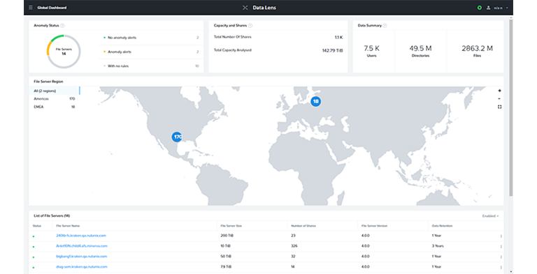The height and width of the screenshot is (274, 537).
Task: Zoom out on the map
Action: [499, 99]
